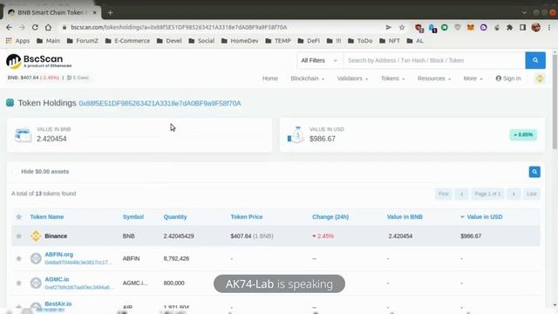Viewport: 558px width, 314px height.
Task: Open the browser home page
Action: click(48, 27)
